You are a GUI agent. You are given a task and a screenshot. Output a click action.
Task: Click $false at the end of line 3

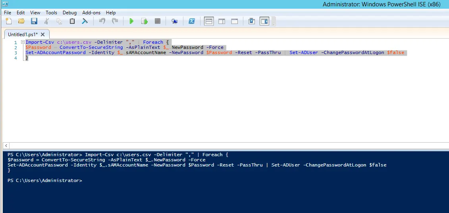coord(395,52)
